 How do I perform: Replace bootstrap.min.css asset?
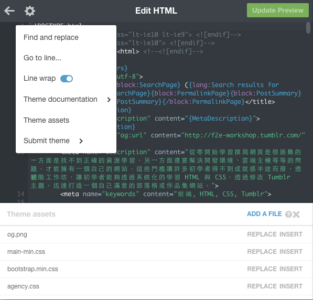tap(262, 269)
